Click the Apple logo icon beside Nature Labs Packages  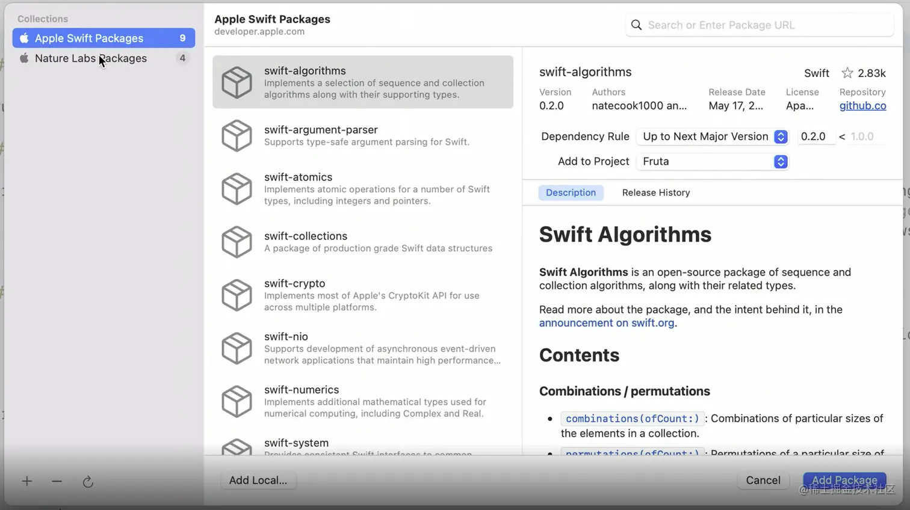pyautogui.click(x=24, y=58)
